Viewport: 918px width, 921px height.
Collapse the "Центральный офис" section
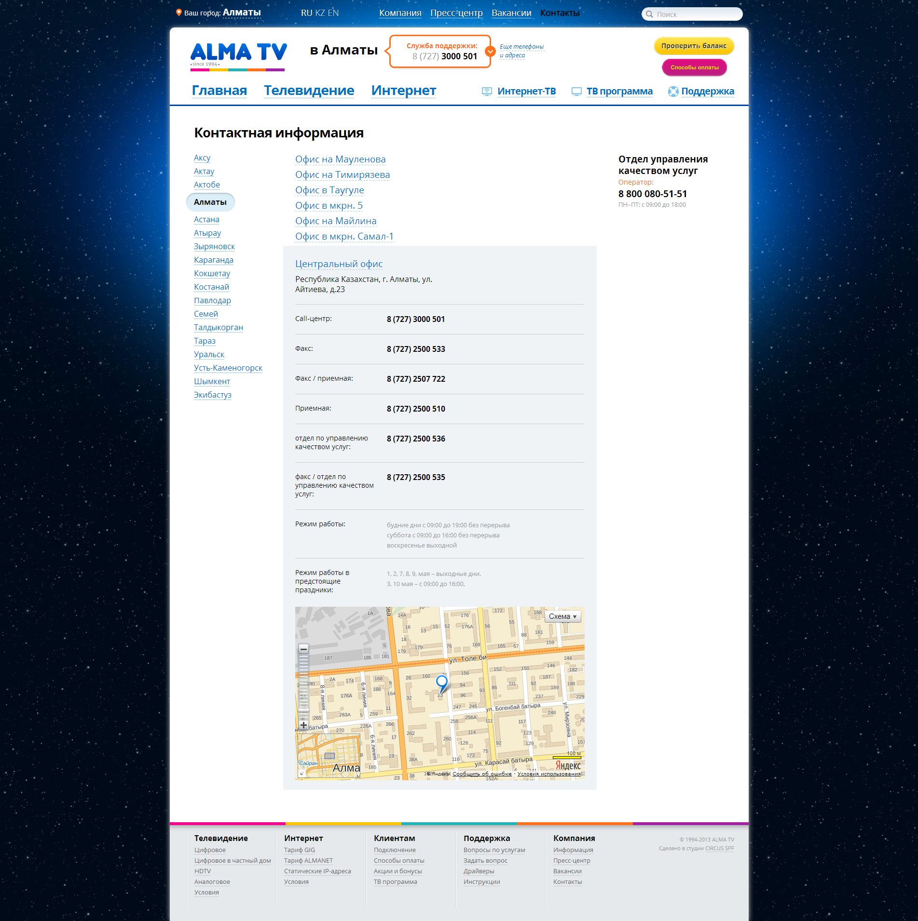pos(339,264)
